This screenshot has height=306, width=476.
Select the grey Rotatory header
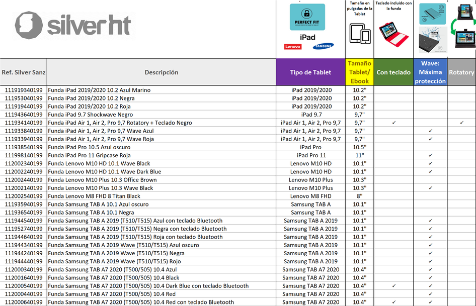(462, 72)
